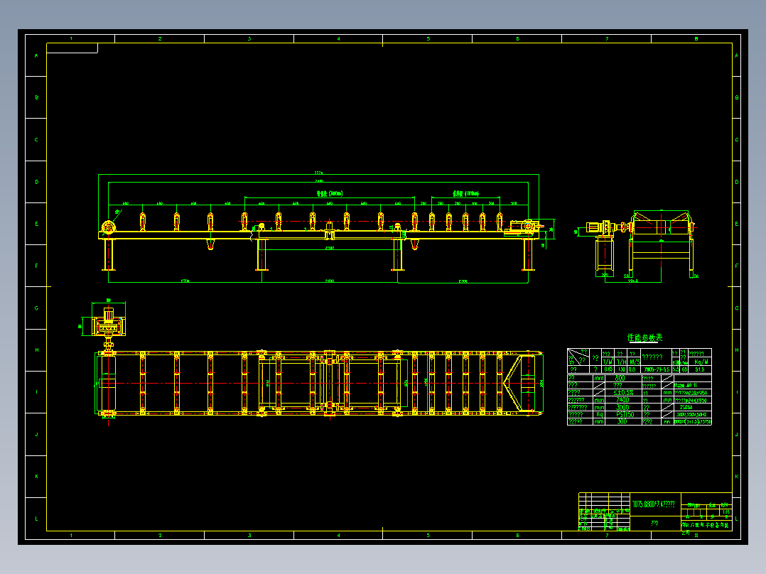
Task: Click zone letter D on left border
Action: click(37, 182)
